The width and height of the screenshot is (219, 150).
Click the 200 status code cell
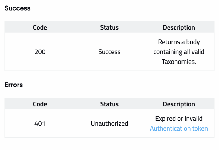(x=40, y=52)
